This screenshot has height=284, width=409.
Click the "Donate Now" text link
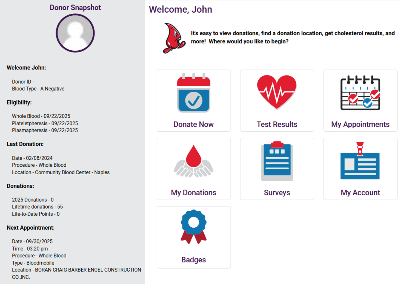coord(193,124)
